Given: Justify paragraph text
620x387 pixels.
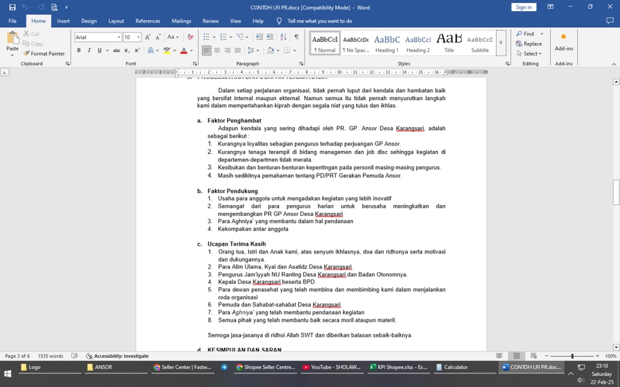Looking at the screenshot, I should tap(238, 50).
